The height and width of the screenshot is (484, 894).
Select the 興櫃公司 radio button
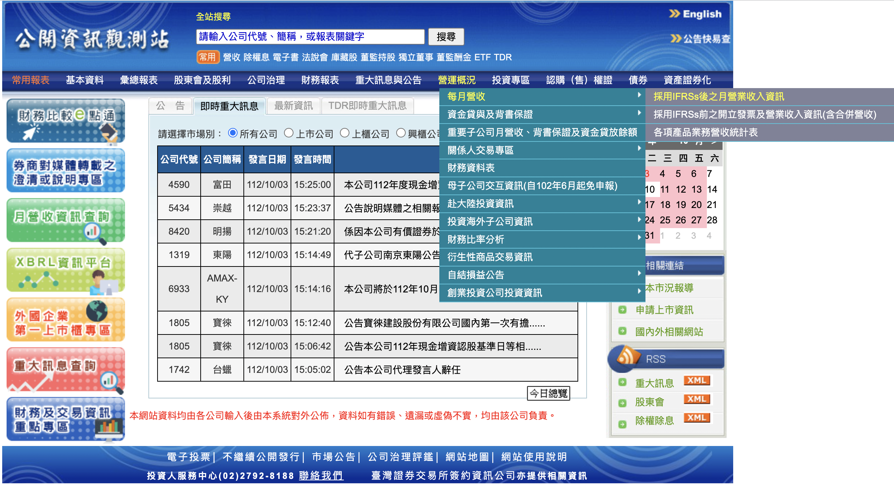(x=401, y=133)
